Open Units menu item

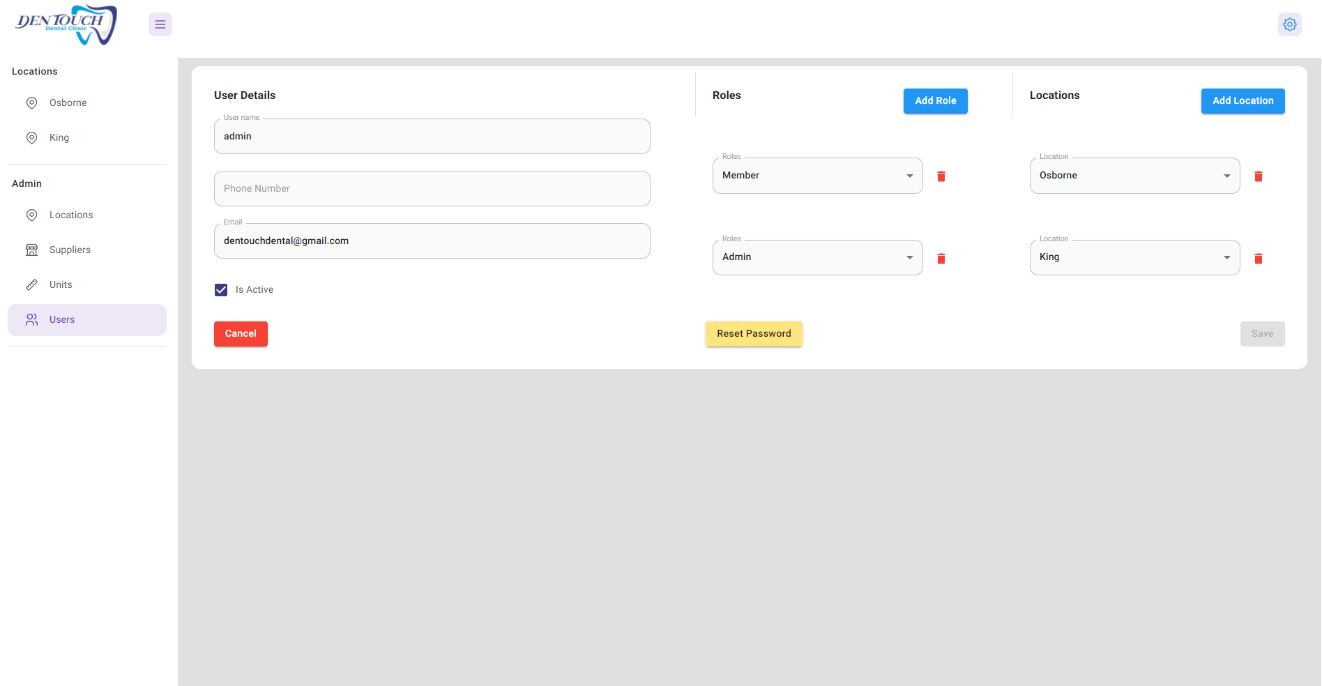87,285
